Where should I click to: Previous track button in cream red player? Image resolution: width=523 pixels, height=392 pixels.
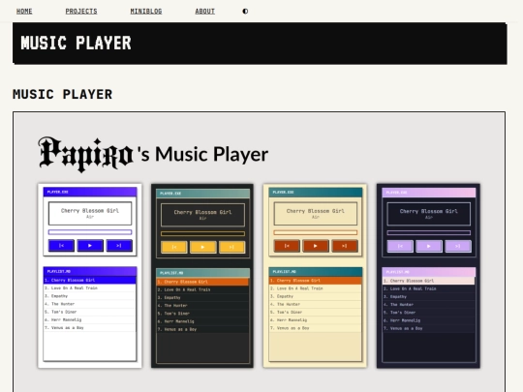click(x=287, y=246)
